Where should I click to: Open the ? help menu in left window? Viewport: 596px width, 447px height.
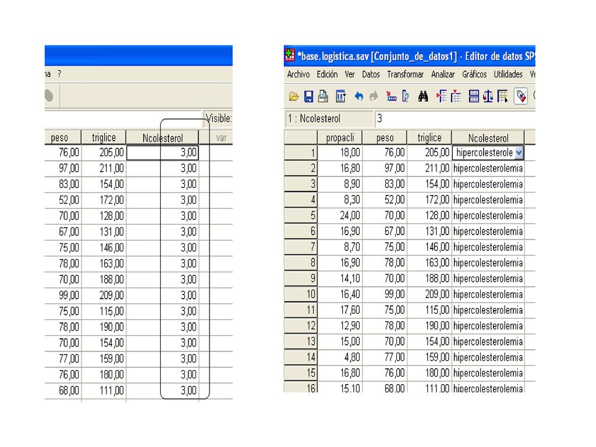tap(59, 74)
